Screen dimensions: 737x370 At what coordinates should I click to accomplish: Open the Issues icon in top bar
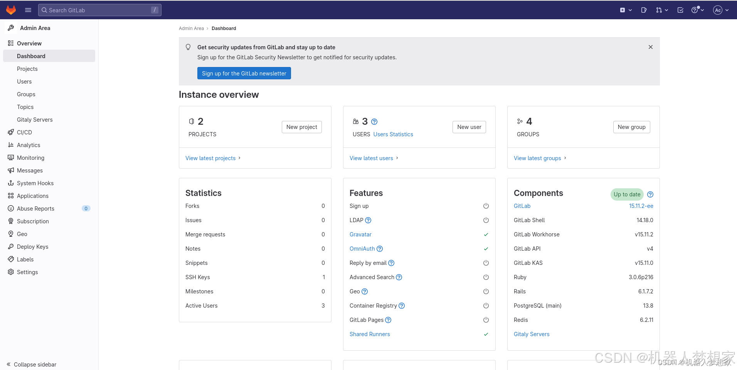(x=644, y=10)
